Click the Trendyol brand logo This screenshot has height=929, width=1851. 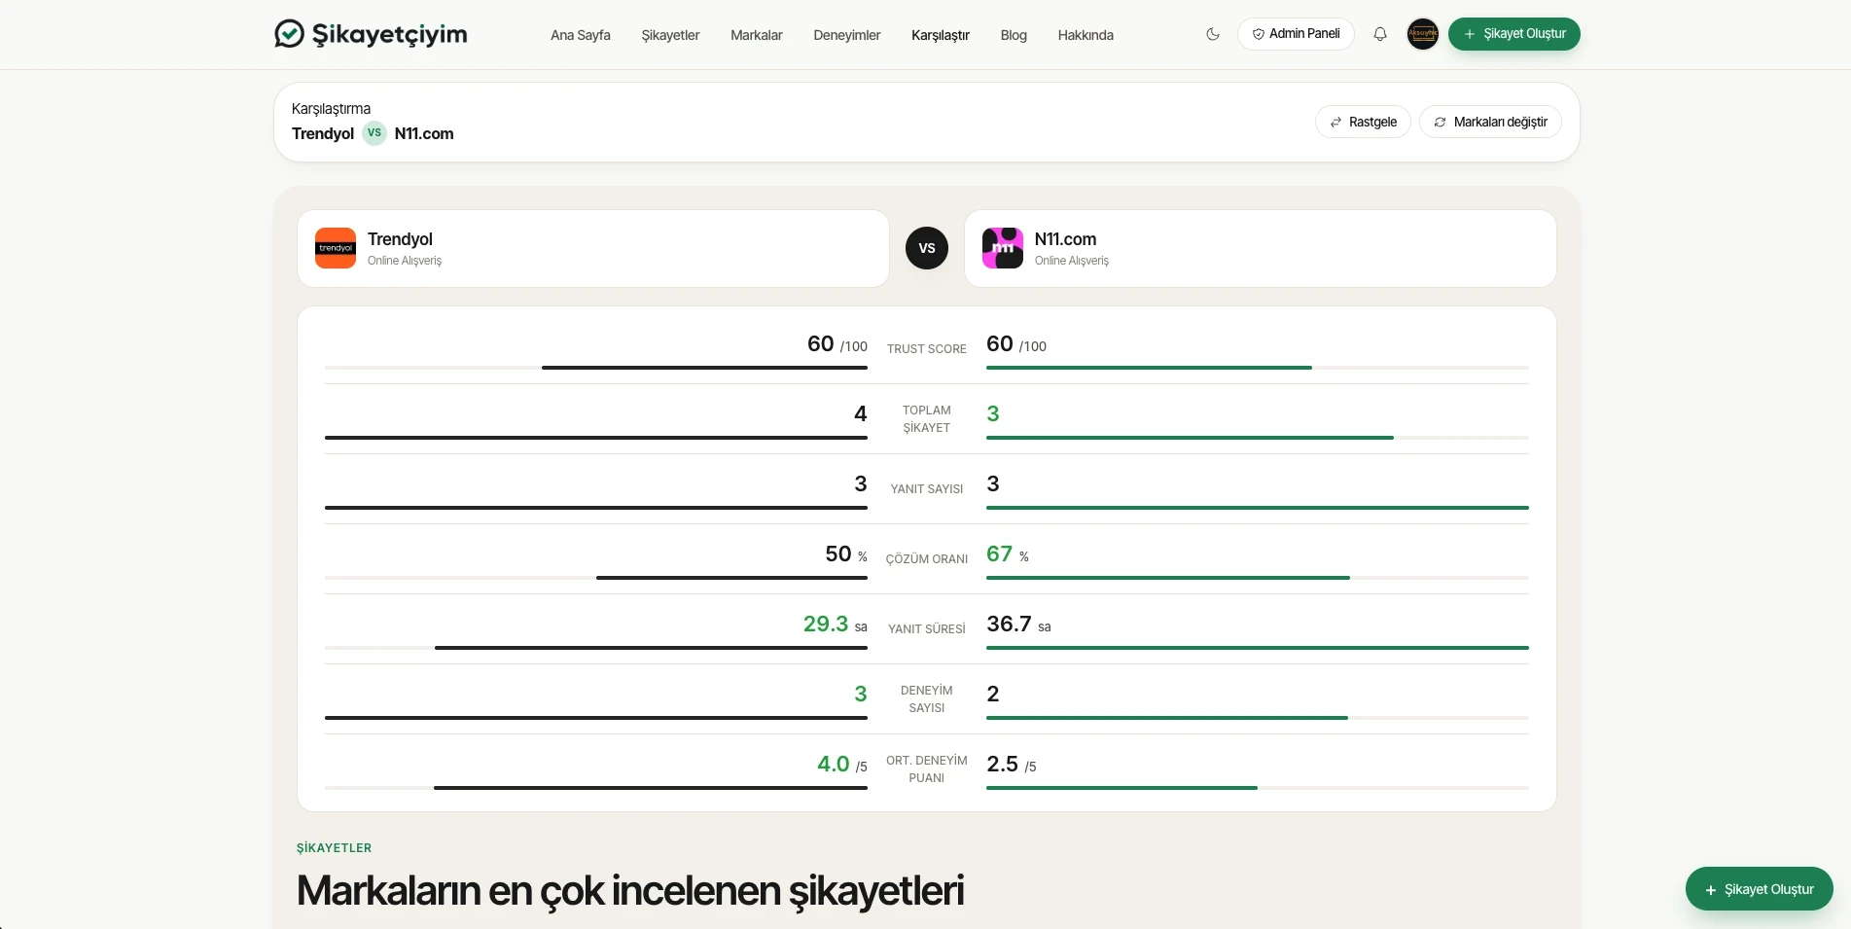(x=336, y=248)
